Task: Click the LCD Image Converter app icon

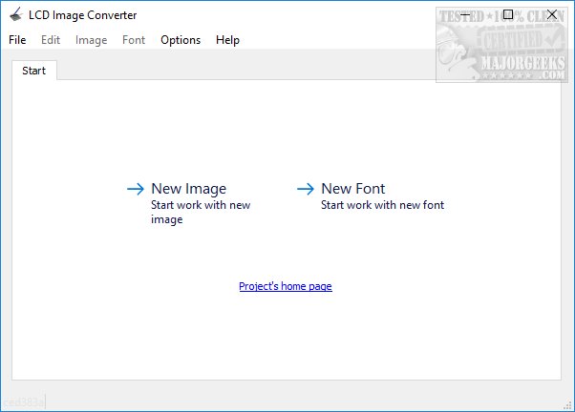Action: [x=14, y=14]
